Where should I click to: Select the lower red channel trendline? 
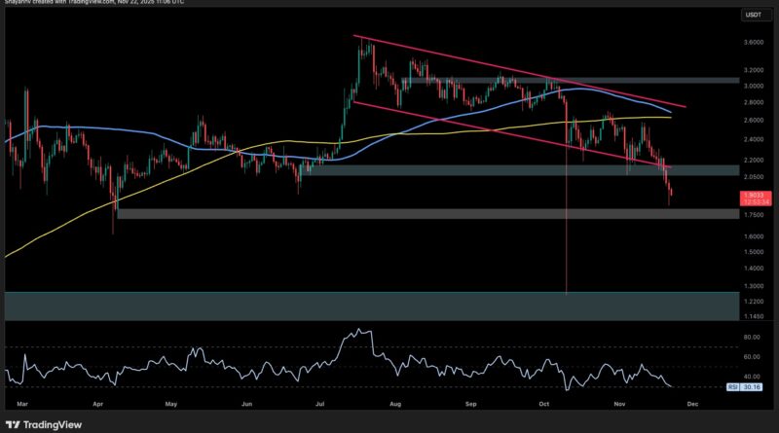click(487, 128)
